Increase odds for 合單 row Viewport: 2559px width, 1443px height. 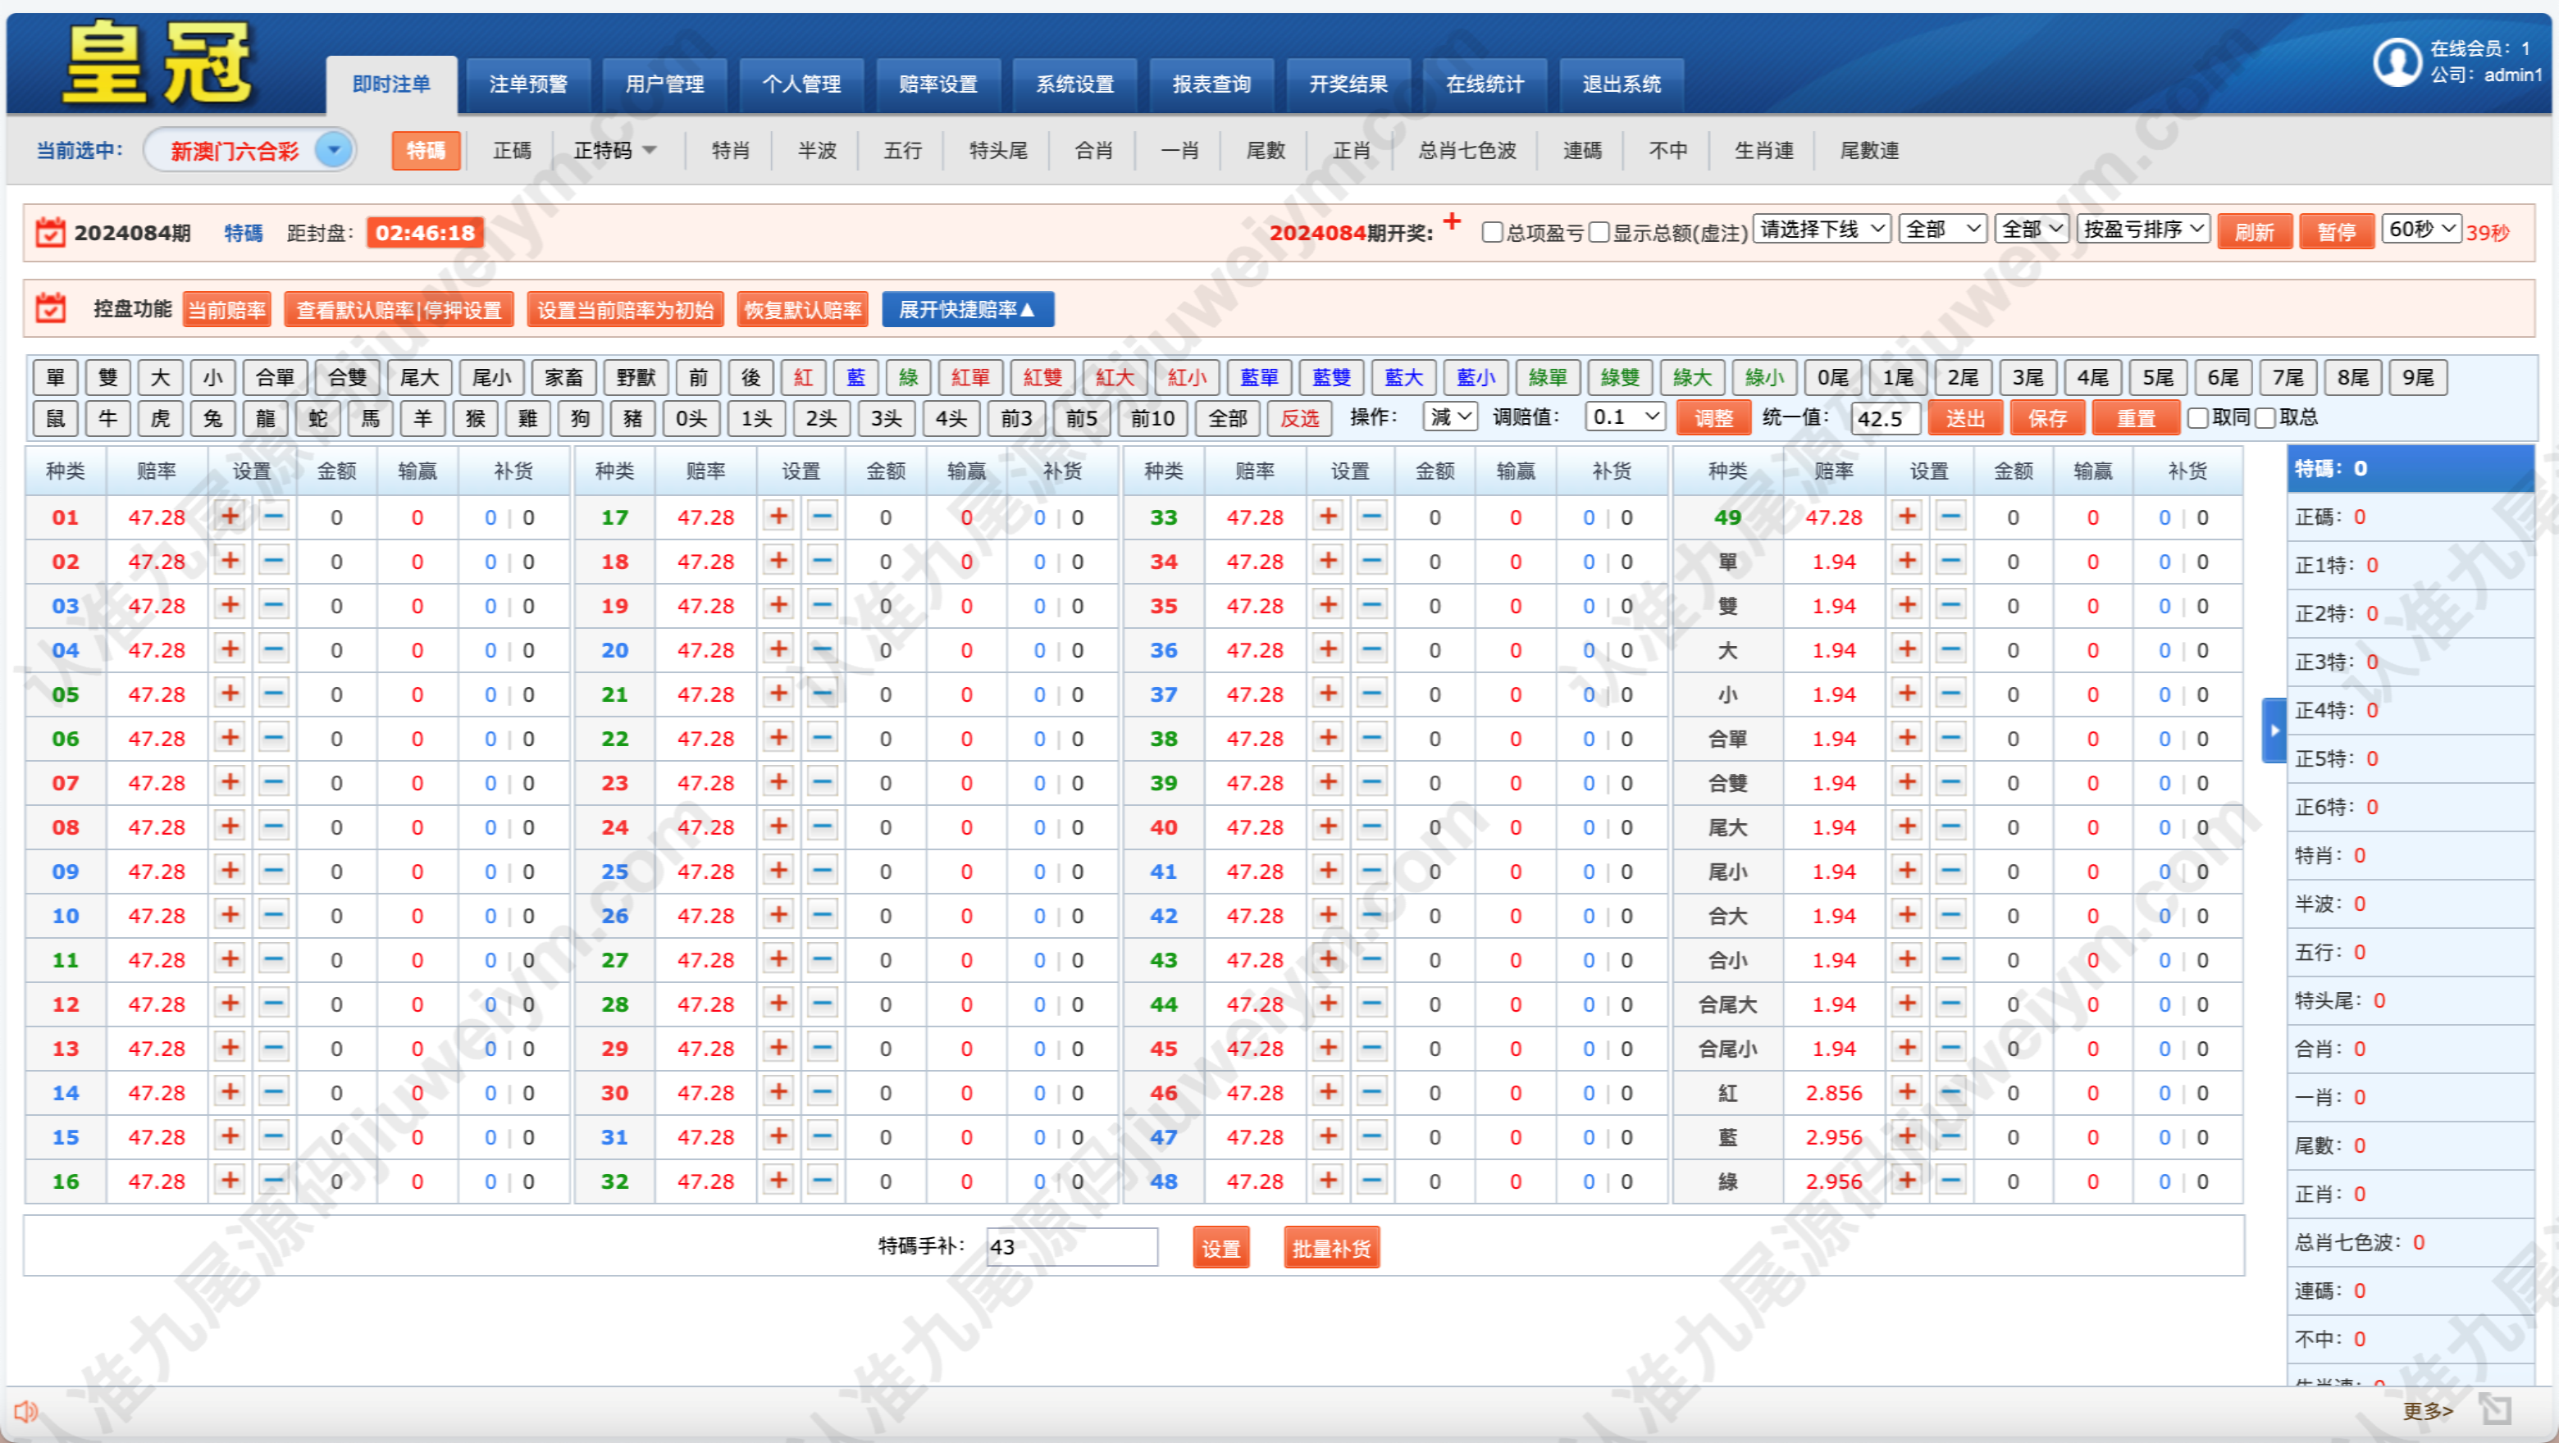point(1906,738)
